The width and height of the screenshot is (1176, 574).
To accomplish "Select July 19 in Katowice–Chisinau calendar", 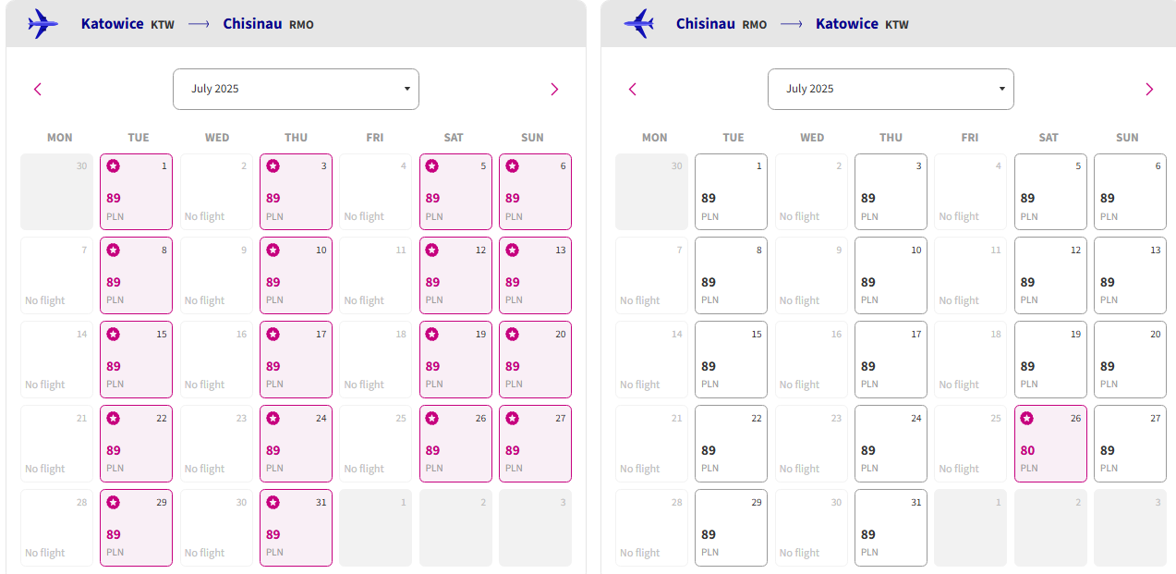I will click(x=455, y=360).
